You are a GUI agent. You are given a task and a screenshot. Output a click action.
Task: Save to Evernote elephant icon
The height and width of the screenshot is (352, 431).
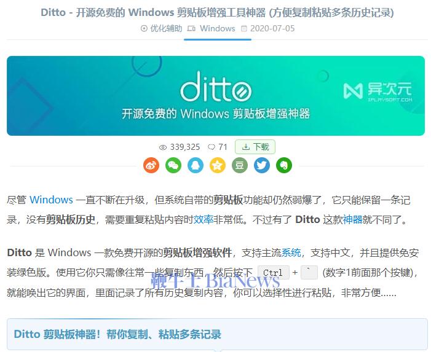[284, 165]
